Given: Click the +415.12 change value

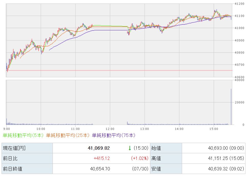Looking at the screenshot, I should pos(102,158).
